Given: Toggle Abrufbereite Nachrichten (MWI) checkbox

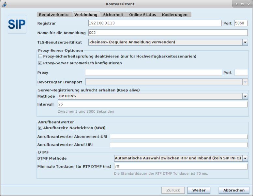Looking at the screenshot, I should pos(40,128).
